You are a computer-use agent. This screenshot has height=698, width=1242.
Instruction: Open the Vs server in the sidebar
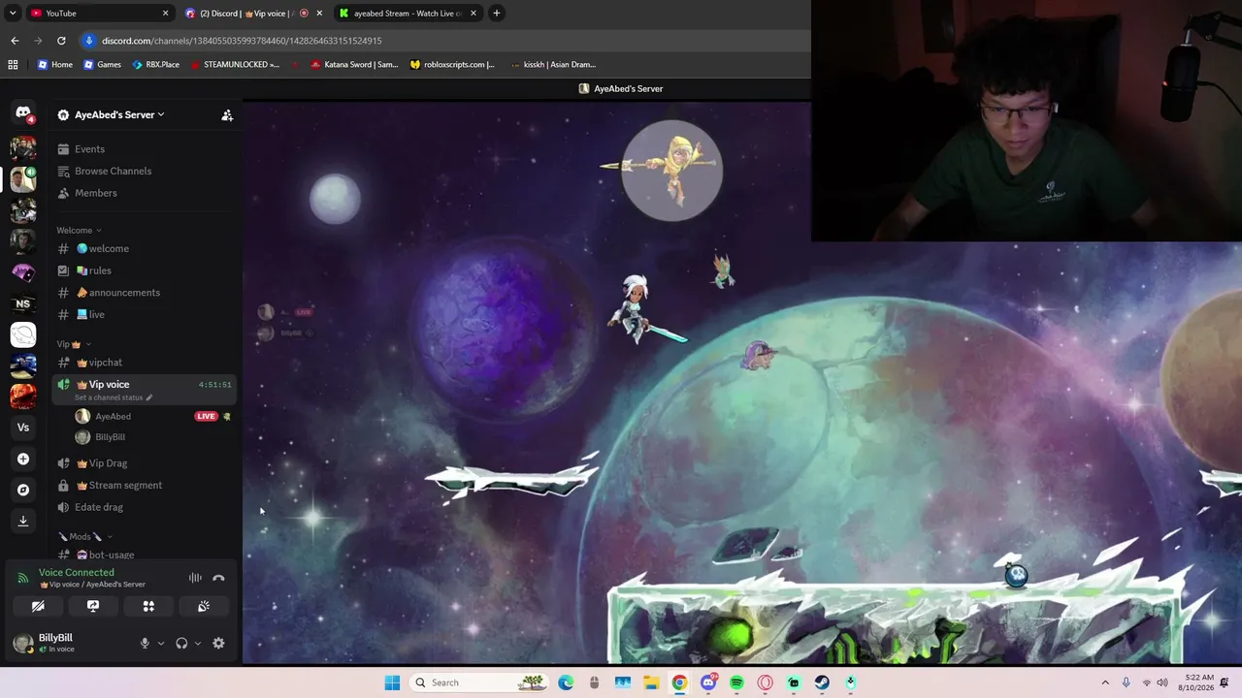[x=23, y=428]
